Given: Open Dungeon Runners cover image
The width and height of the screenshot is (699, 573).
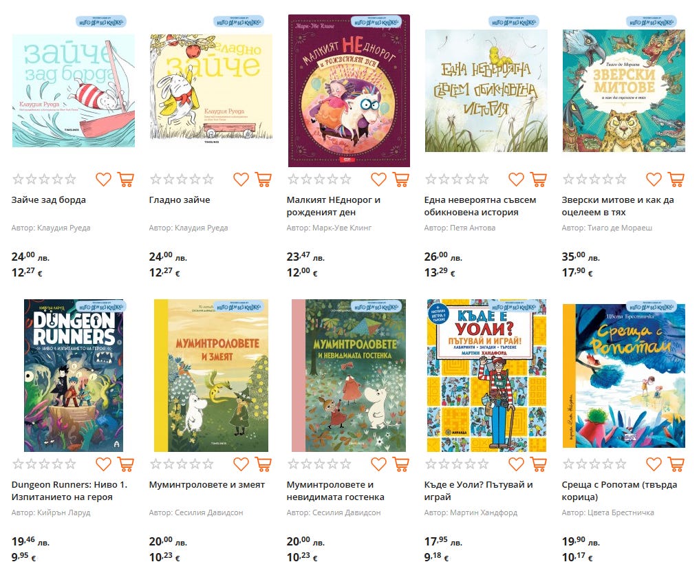Looking at the screenshot, I should (x=74, y=376).
